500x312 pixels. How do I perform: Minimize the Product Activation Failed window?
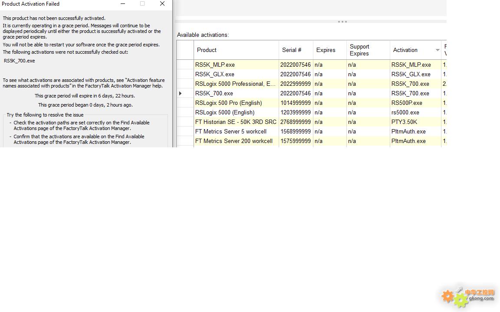[123, 4]
